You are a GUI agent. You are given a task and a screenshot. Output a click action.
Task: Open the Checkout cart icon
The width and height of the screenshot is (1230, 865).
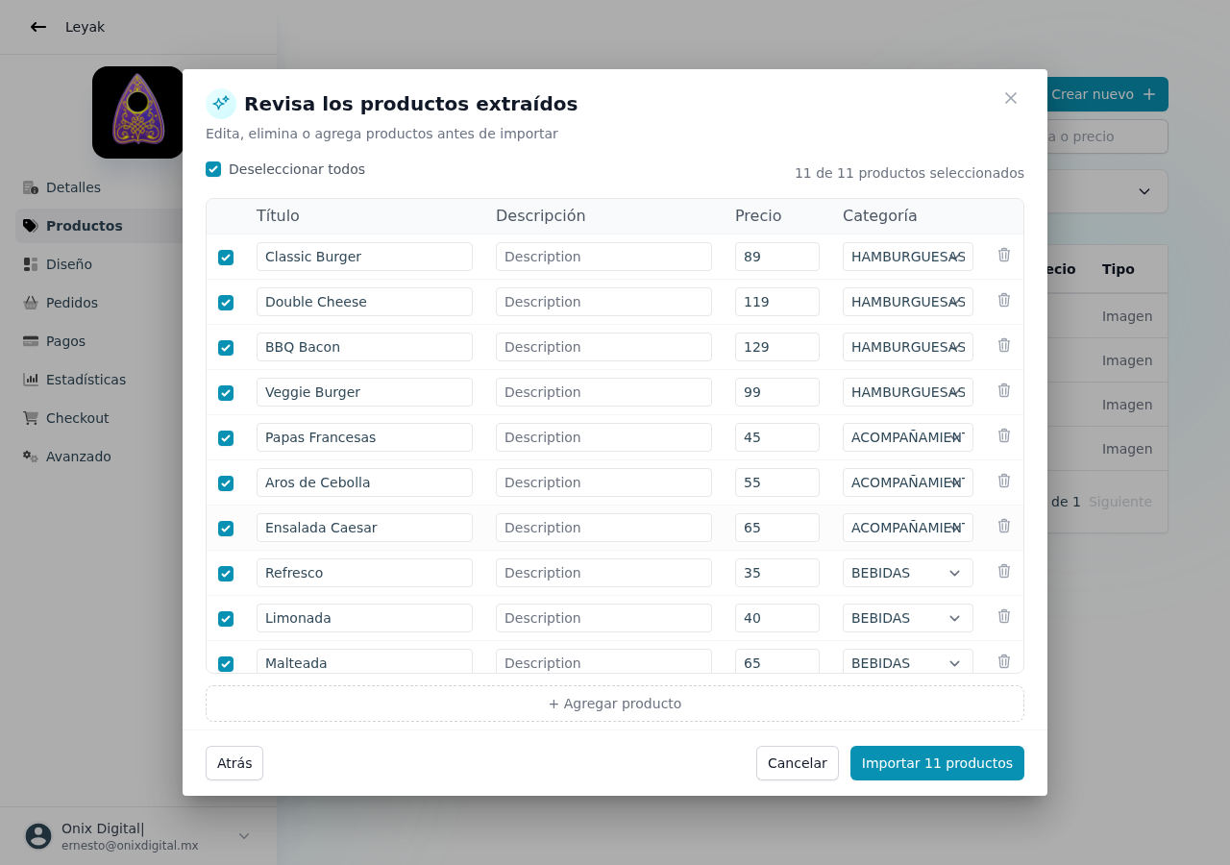click(30, 418)
